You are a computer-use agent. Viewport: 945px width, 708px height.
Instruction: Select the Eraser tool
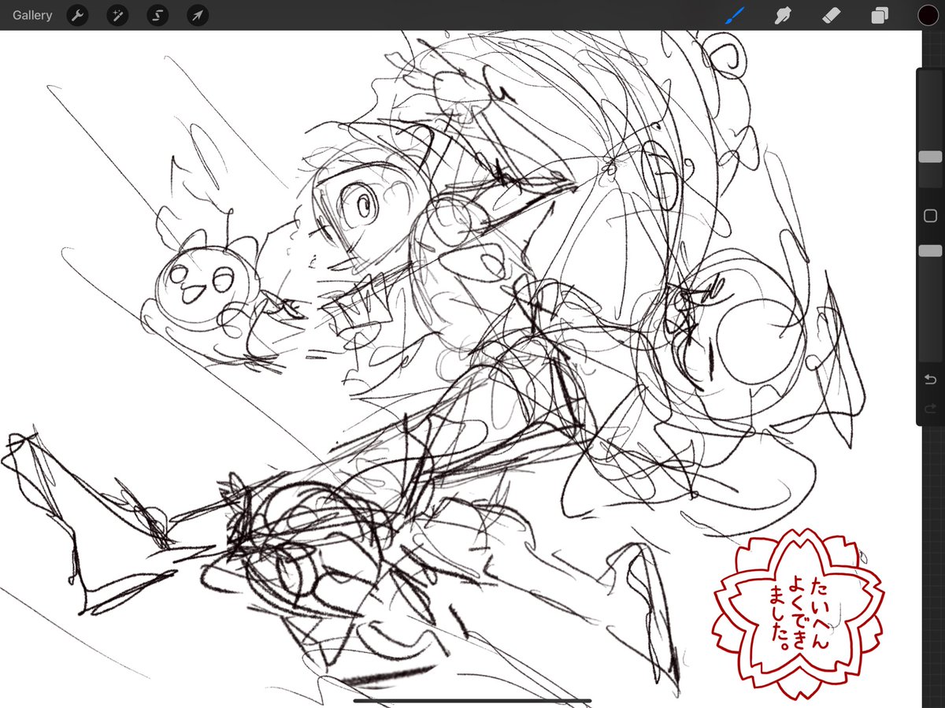[x=832, y=15]
